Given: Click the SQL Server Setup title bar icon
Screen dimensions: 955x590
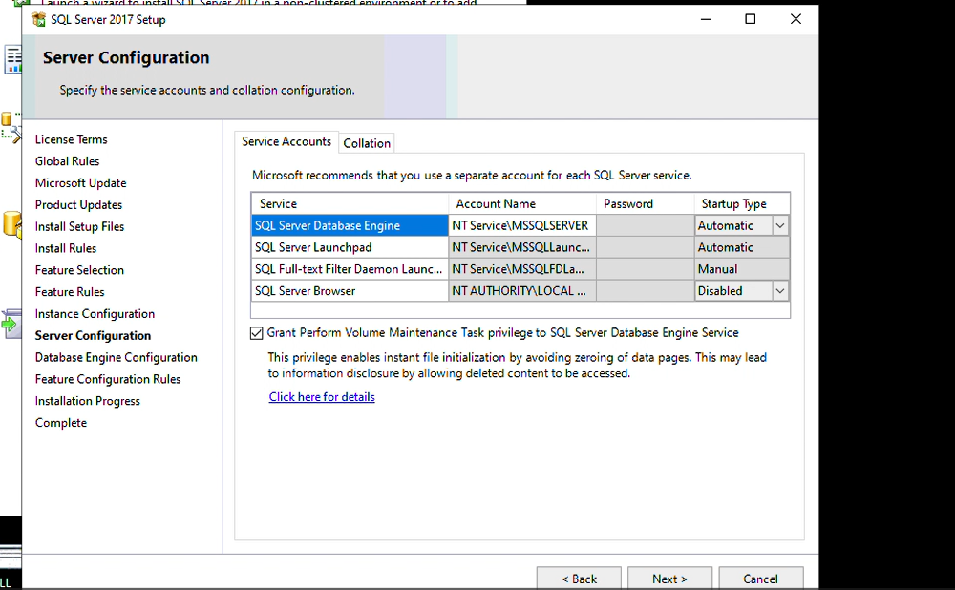Looking at the screenshot, I should 38,19.
